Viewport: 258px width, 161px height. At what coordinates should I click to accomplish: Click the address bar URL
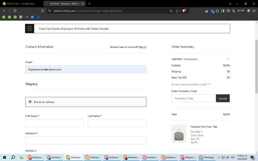pyautogui.click(x=88, y=11)
